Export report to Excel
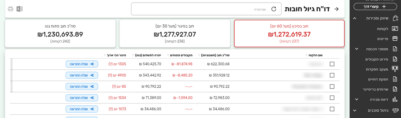The image size is (401, 118). coord(19,9)
